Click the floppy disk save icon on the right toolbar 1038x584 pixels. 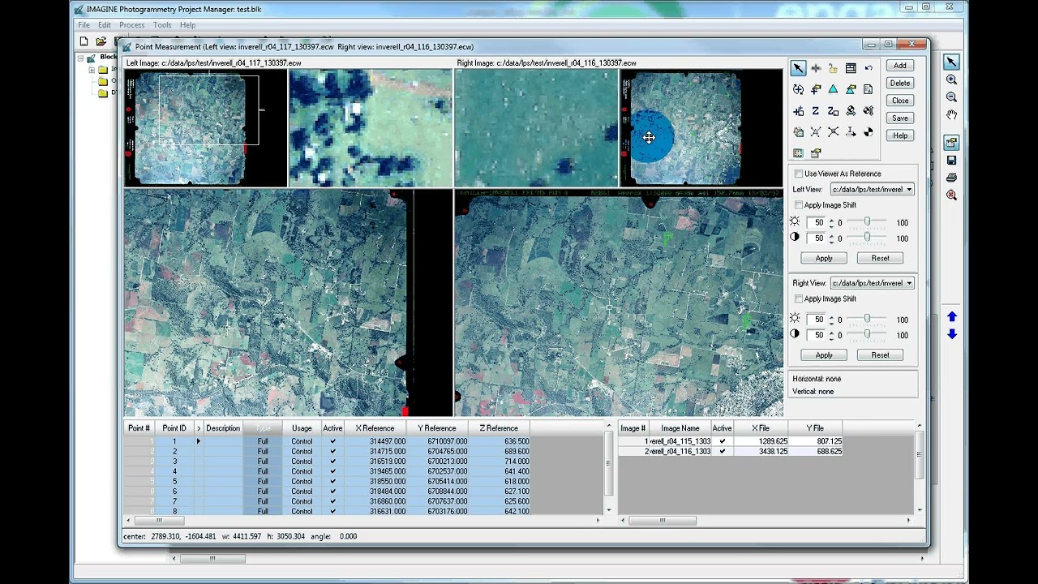pos(951,160)
